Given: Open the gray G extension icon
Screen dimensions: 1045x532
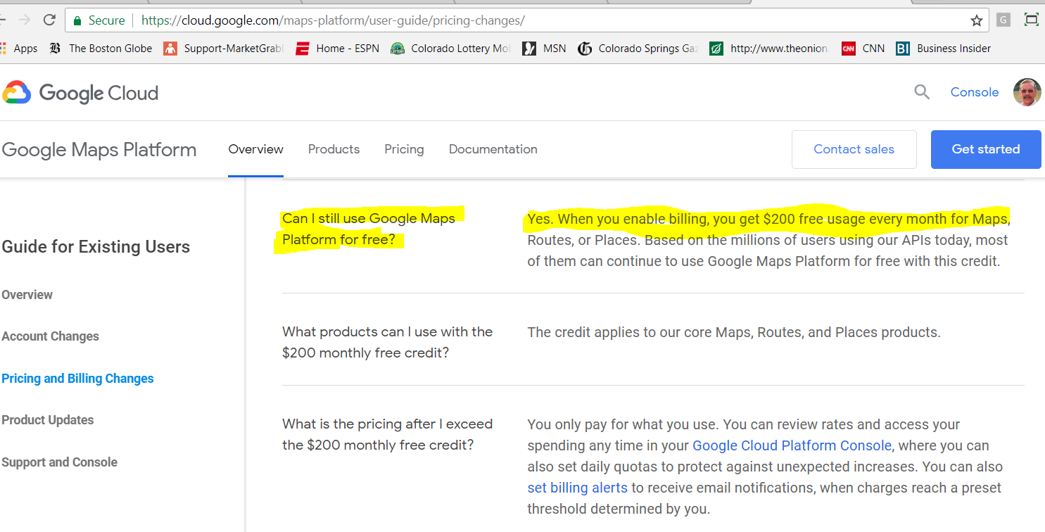Looking at the screenshot, I should (x=1003, y=20).
